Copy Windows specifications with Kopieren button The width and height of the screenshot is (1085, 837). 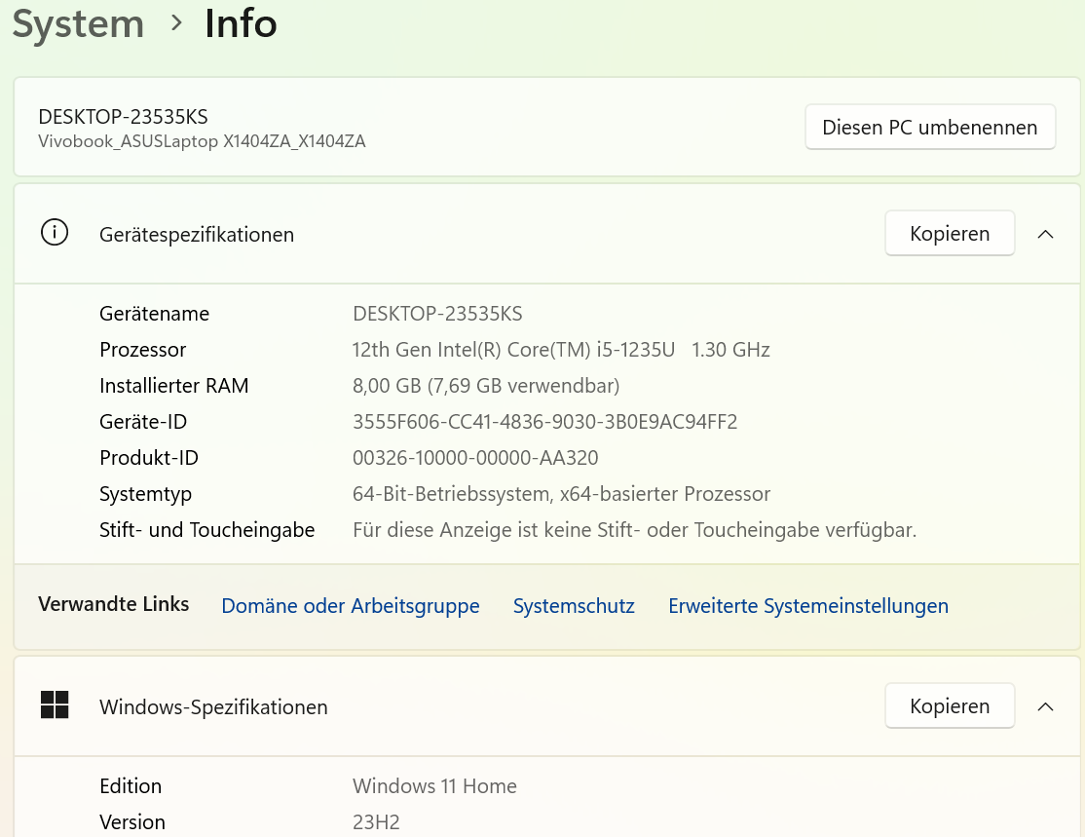pyautogui.click(x=950, y=705)
